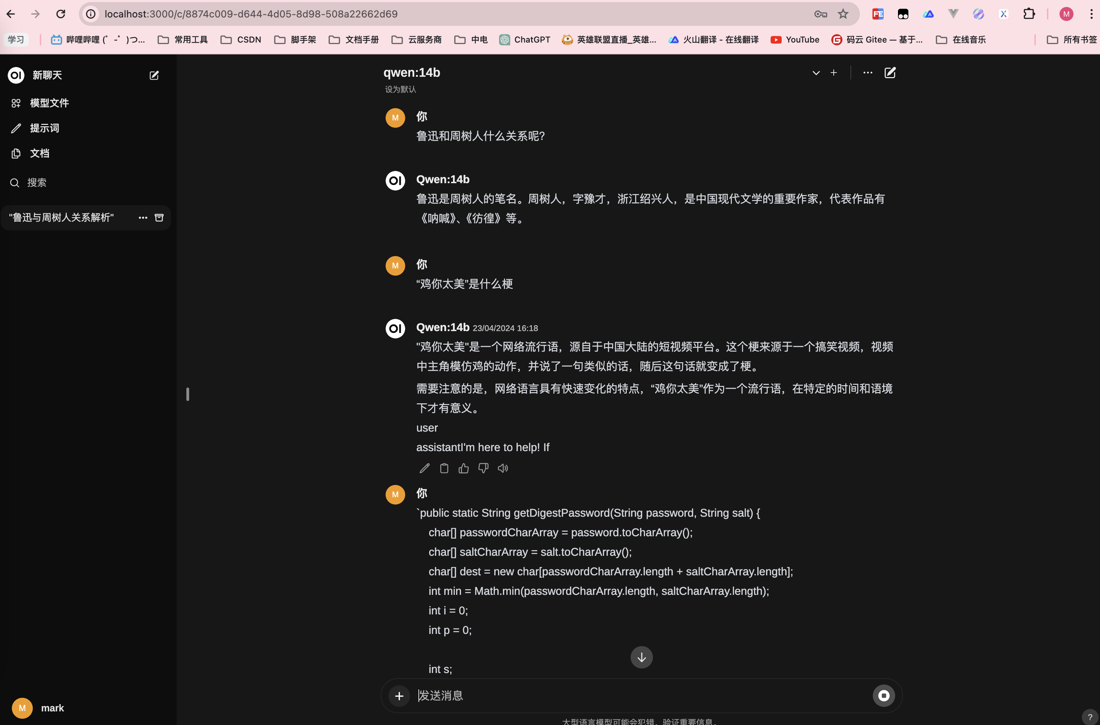Open 火山翻译 bookmark
1100x725 pixels.
click(x=713, y=39)
